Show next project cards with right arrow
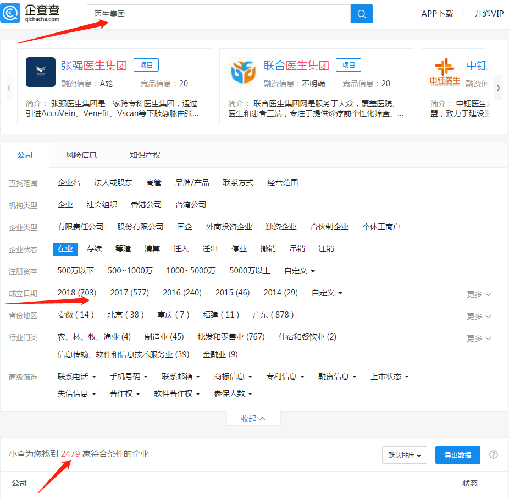 (497, 87)
